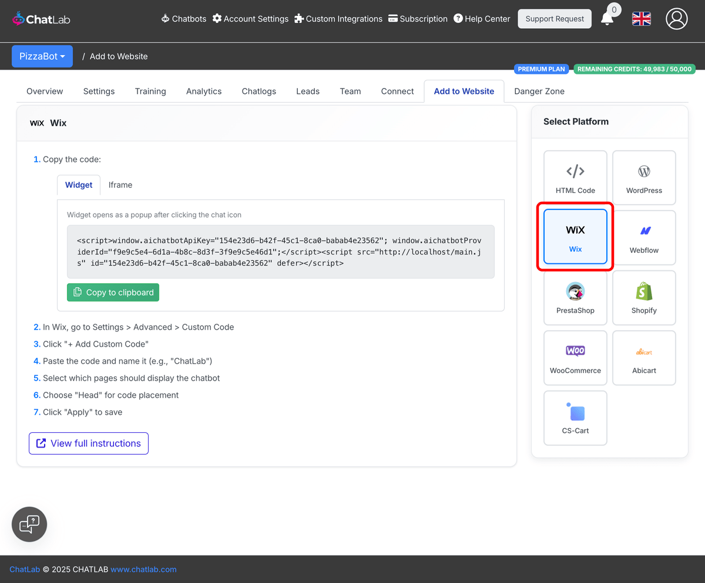Image resolution: width=705 pixels, height=583 pixels.
Task: Choose the Webflow integration icon
Action: click(x=644, y=237)
